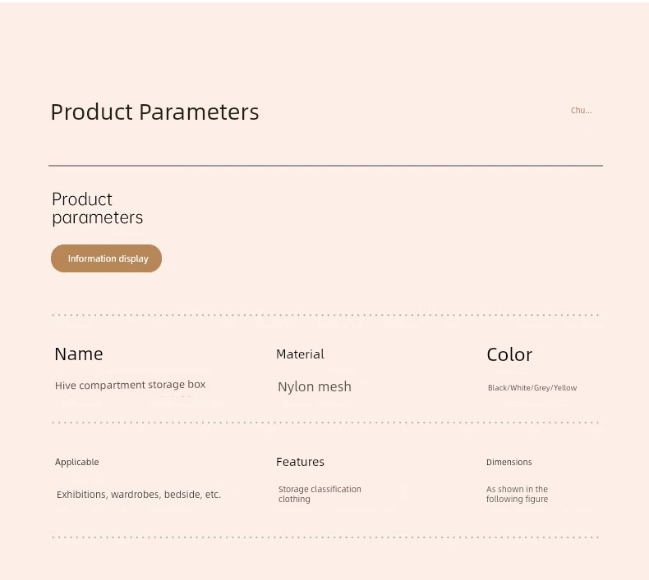649x580 pixels.
Task: Click the bottom dotted separator line
Action: click(x=326, y=537)
